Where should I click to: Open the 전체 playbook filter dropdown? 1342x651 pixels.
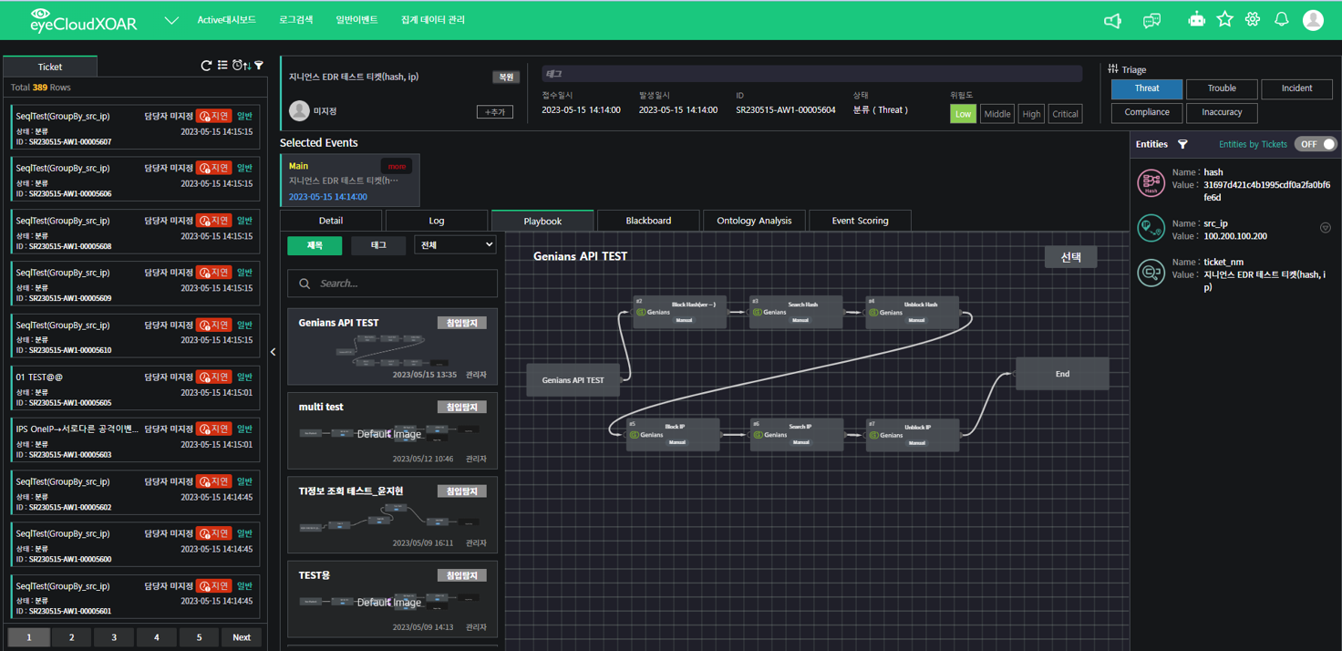(454, 244)
